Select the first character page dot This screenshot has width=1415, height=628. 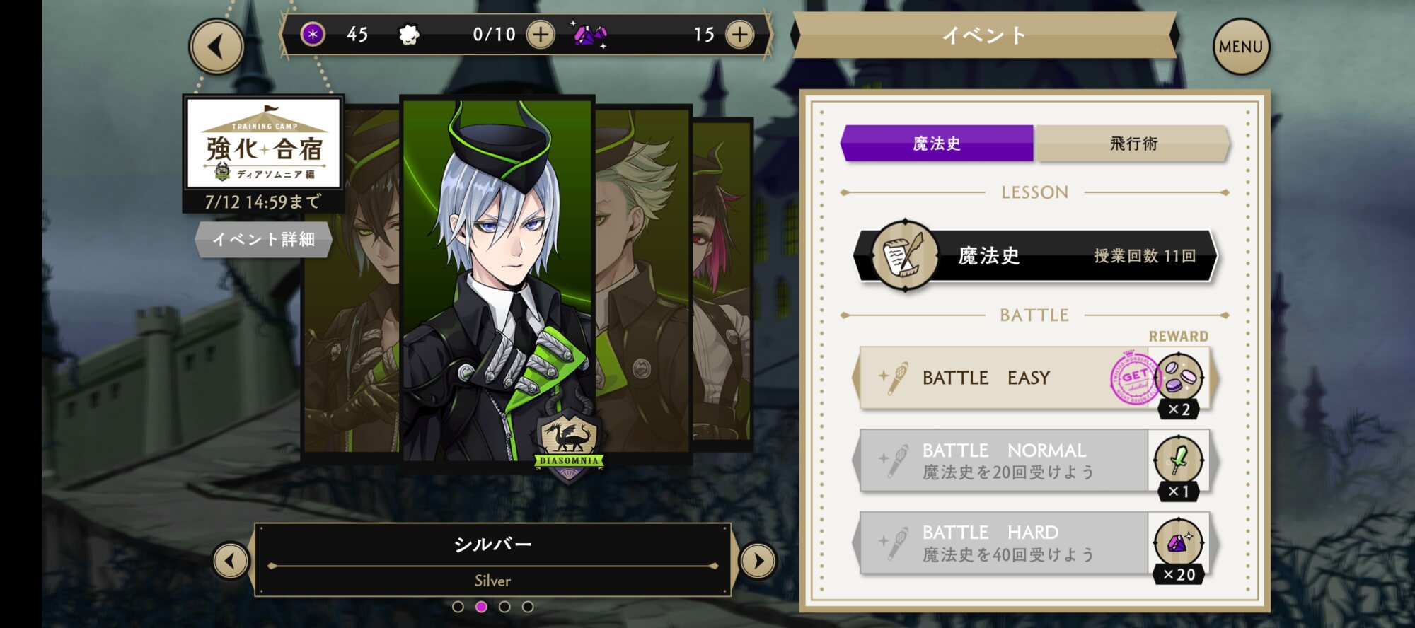tap(458, 607)
